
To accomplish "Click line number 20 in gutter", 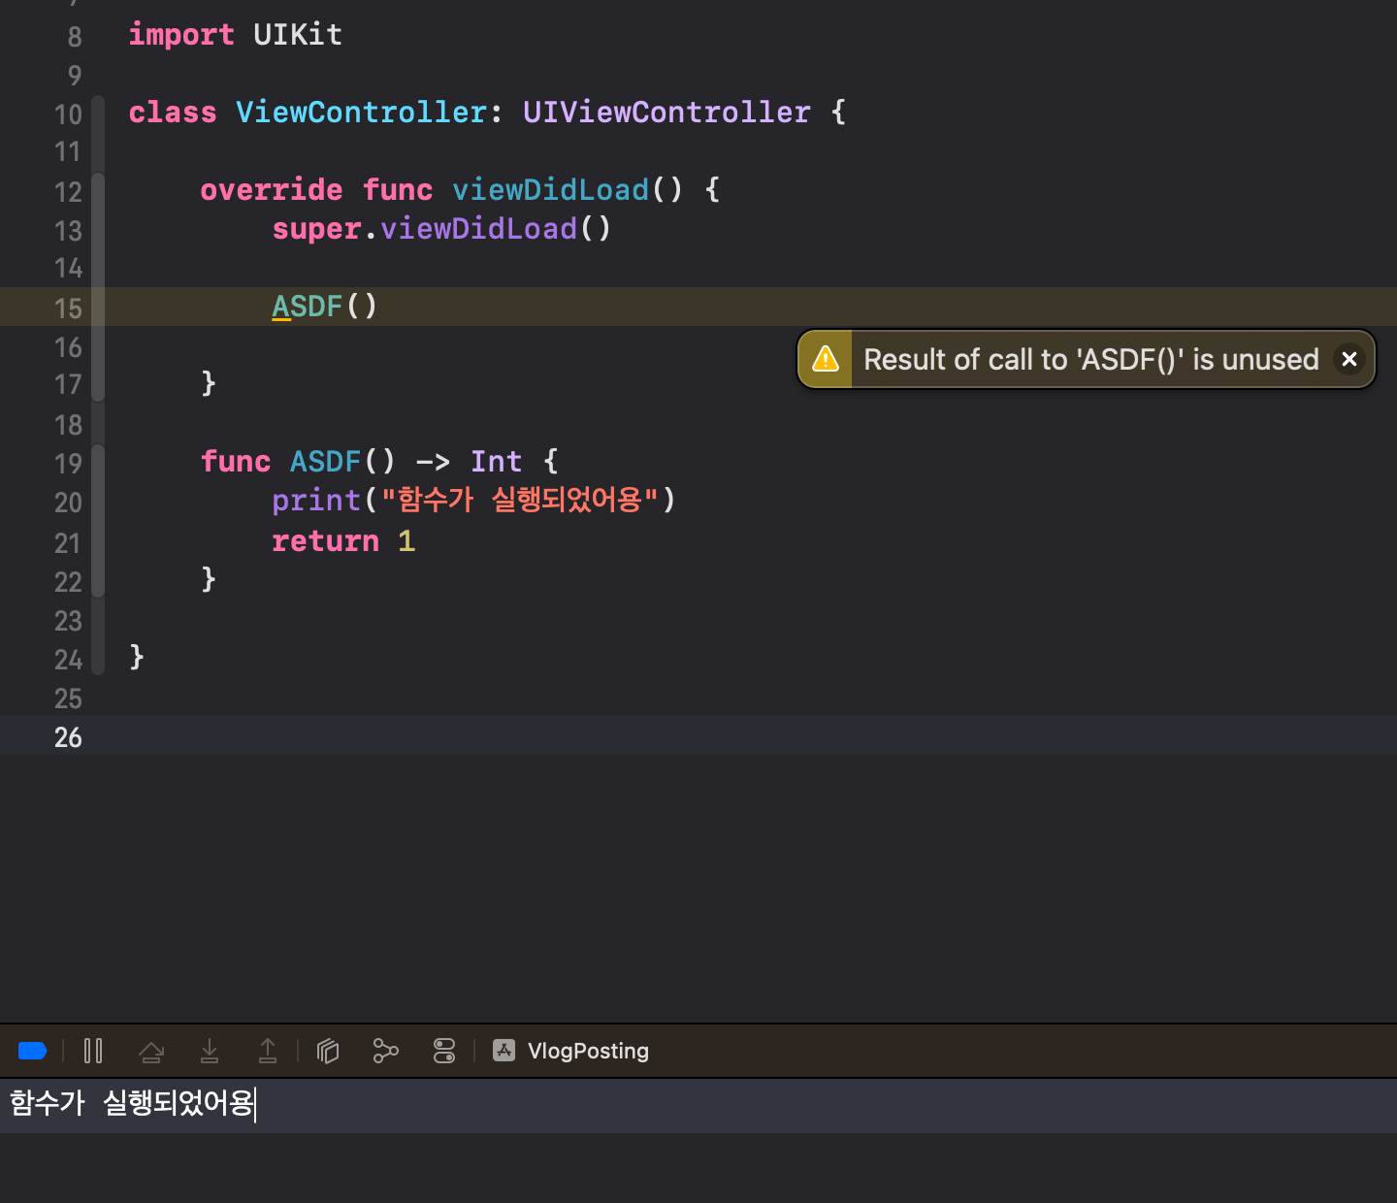I will (x=68, y=503).
